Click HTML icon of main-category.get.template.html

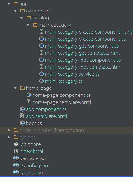point(42,53)
